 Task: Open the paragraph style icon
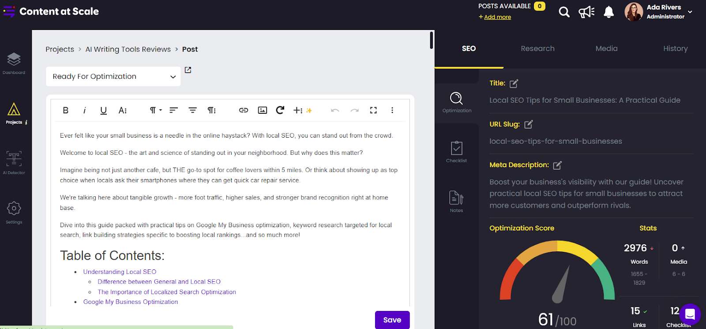coord(212,110)
